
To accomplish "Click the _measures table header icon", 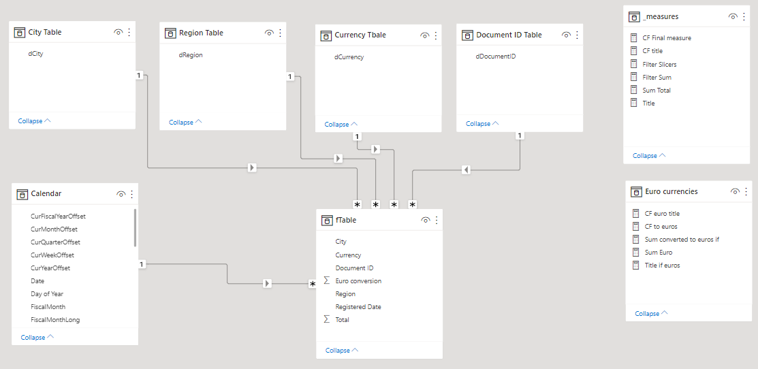I will pos(634,16).
